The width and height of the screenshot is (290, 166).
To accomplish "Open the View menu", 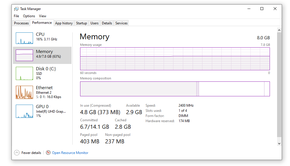I will point(42,16).
